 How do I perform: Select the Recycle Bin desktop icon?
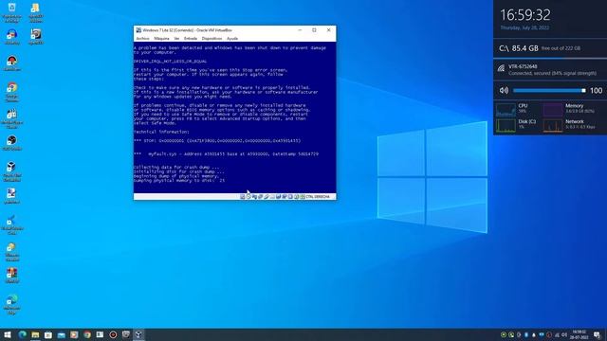point(11,11)
